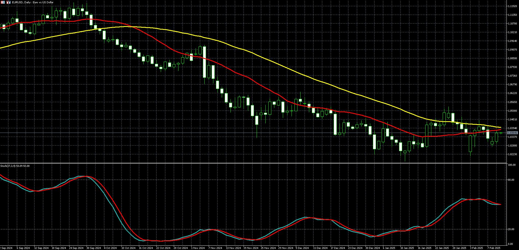Click the highlighted 1.03641 current price tag
Viewport: 519px width, 250px height.
click(x=512, y=133)
